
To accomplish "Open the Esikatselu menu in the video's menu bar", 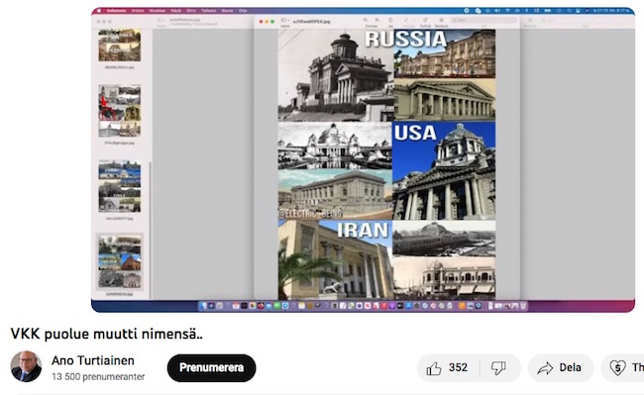I will [118, 11].
